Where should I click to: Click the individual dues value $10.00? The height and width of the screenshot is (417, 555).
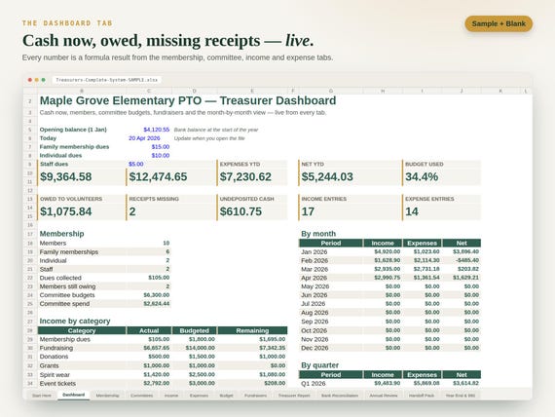pyautogui.click(x=161, y=156)
